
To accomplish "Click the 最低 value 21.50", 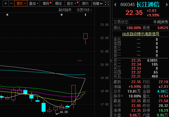I will (163, 101).
